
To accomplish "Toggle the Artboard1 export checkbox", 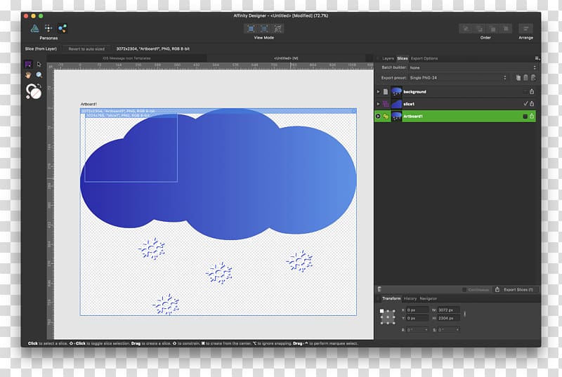I will pyautogui.click(x=525, y=116).
